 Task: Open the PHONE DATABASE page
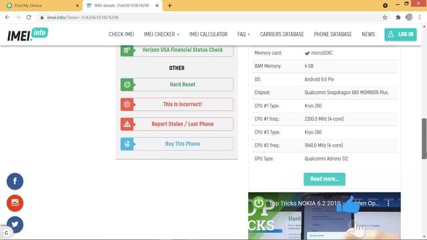tap(333, 34)
